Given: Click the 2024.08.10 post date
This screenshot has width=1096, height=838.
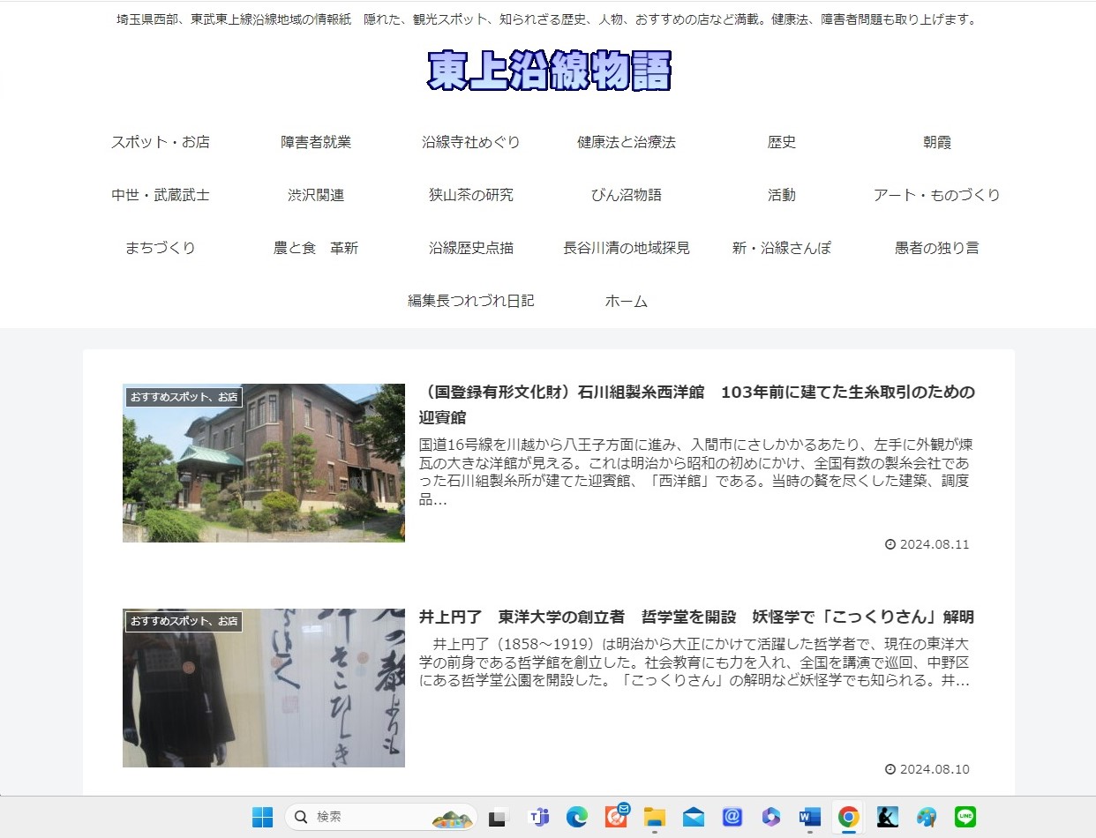Looking at the screenshot, I should tap(927, 769).
